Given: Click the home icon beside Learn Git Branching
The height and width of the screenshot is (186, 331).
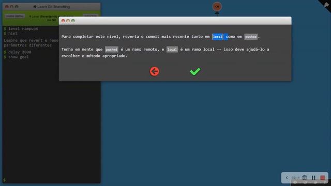Looking at the screenshot, I should point(35,7).
